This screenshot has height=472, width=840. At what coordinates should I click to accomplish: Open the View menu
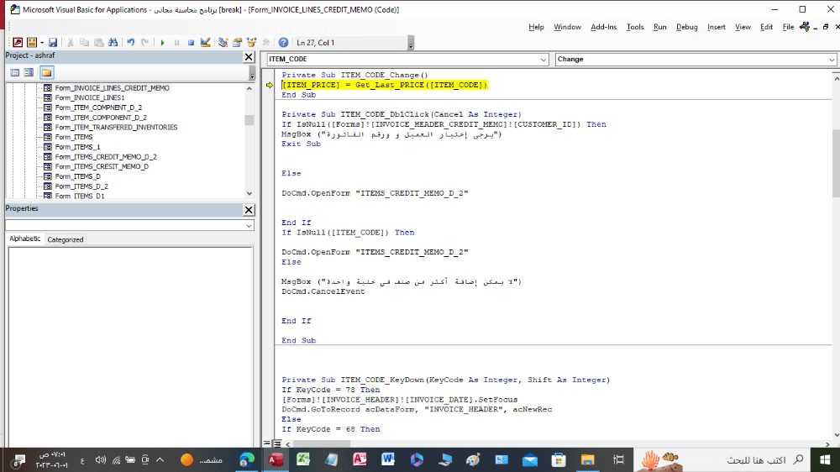pyautogui.click(x=743, y=27)
